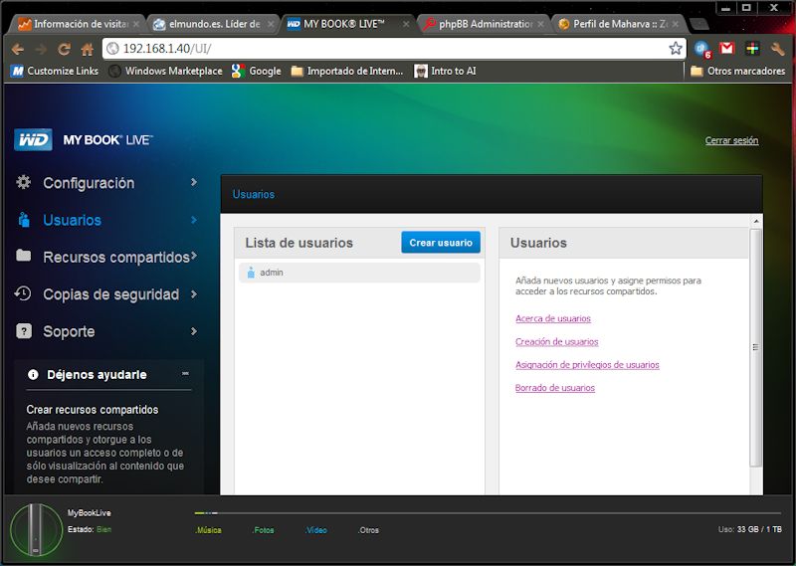Expand the Usuarios menu arrow

click(193, 219)
